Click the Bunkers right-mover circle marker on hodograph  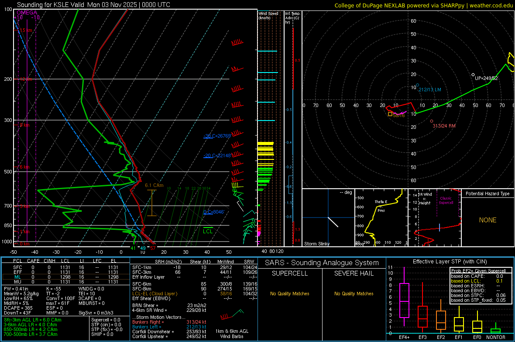[x=432, y=121]
